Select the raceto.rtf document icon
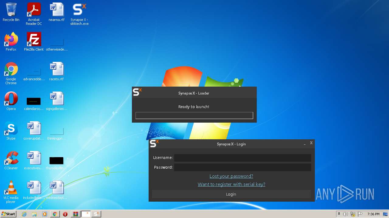Viewport: 389px width, 218px height. [x=57, y=71]
